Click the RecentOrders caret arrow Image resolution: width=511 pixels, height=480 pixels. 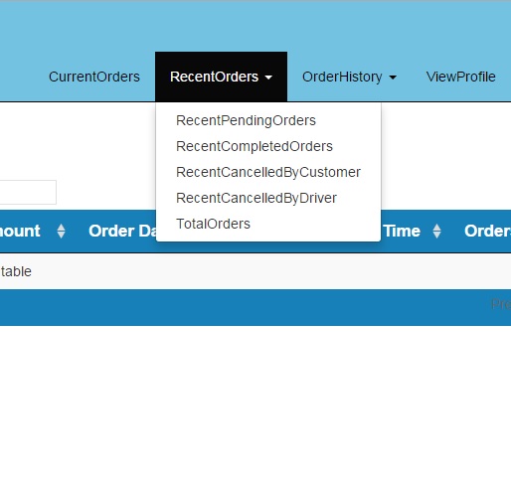click(x=268, y=78)
